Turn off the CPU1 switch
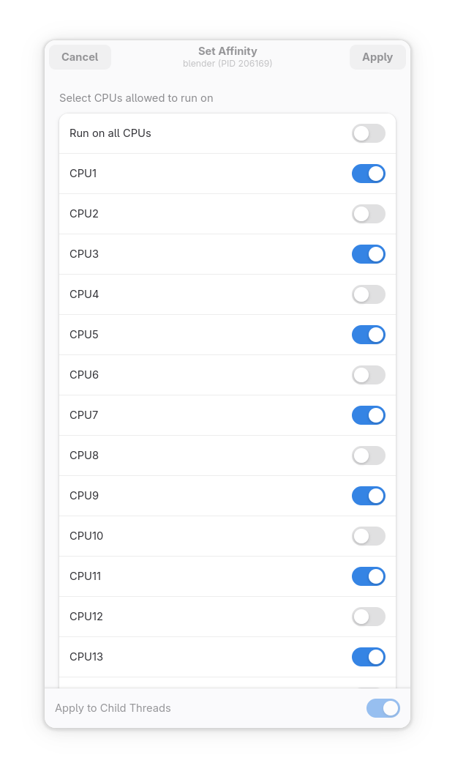The image size is (455, 777). [368, 174]
